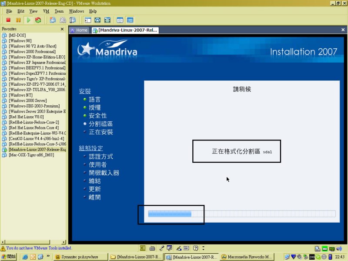This screenshot has width=348, height=261.
Task: Select the Mandriva-Linux-2007-Rel tab
Action: [125, 30]
